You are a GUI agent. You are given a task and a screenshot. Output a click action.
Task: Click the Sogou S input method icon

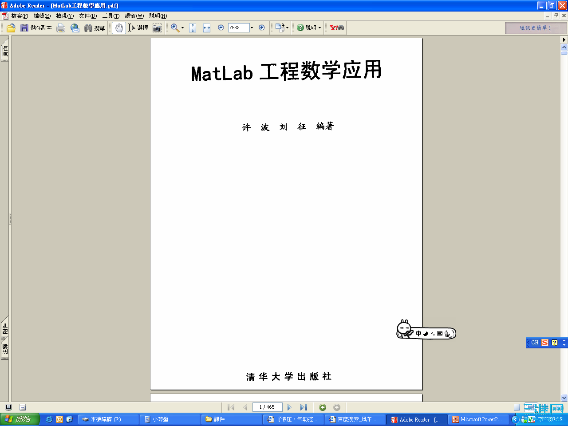(545, 343)
